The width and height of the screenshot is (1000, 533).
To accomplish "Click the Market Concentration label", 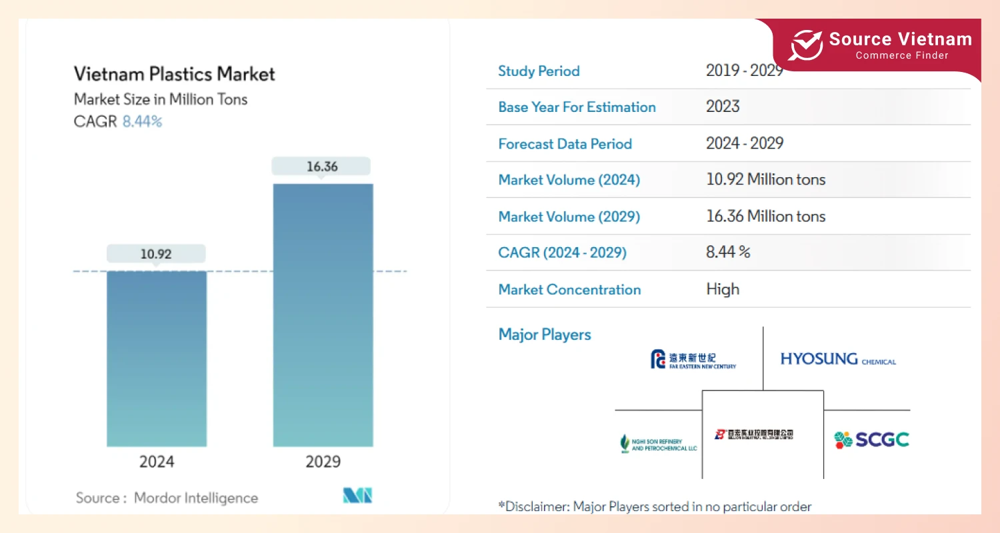I will tap(570, 290).
